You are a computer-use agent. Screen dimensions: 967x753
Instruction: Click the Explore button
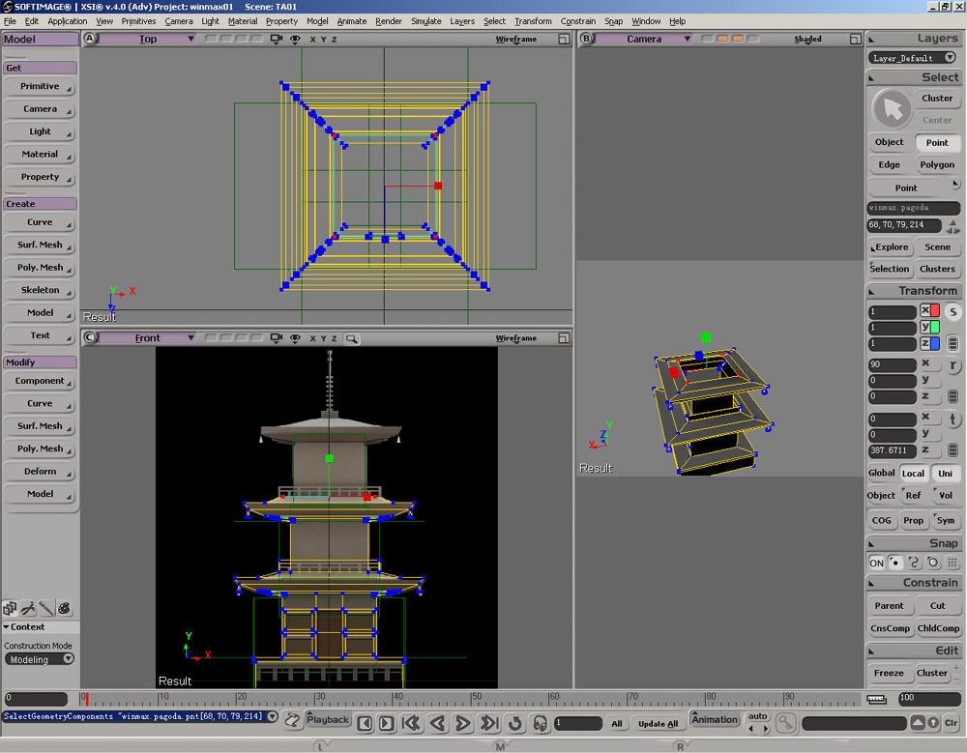pos(889,246)
